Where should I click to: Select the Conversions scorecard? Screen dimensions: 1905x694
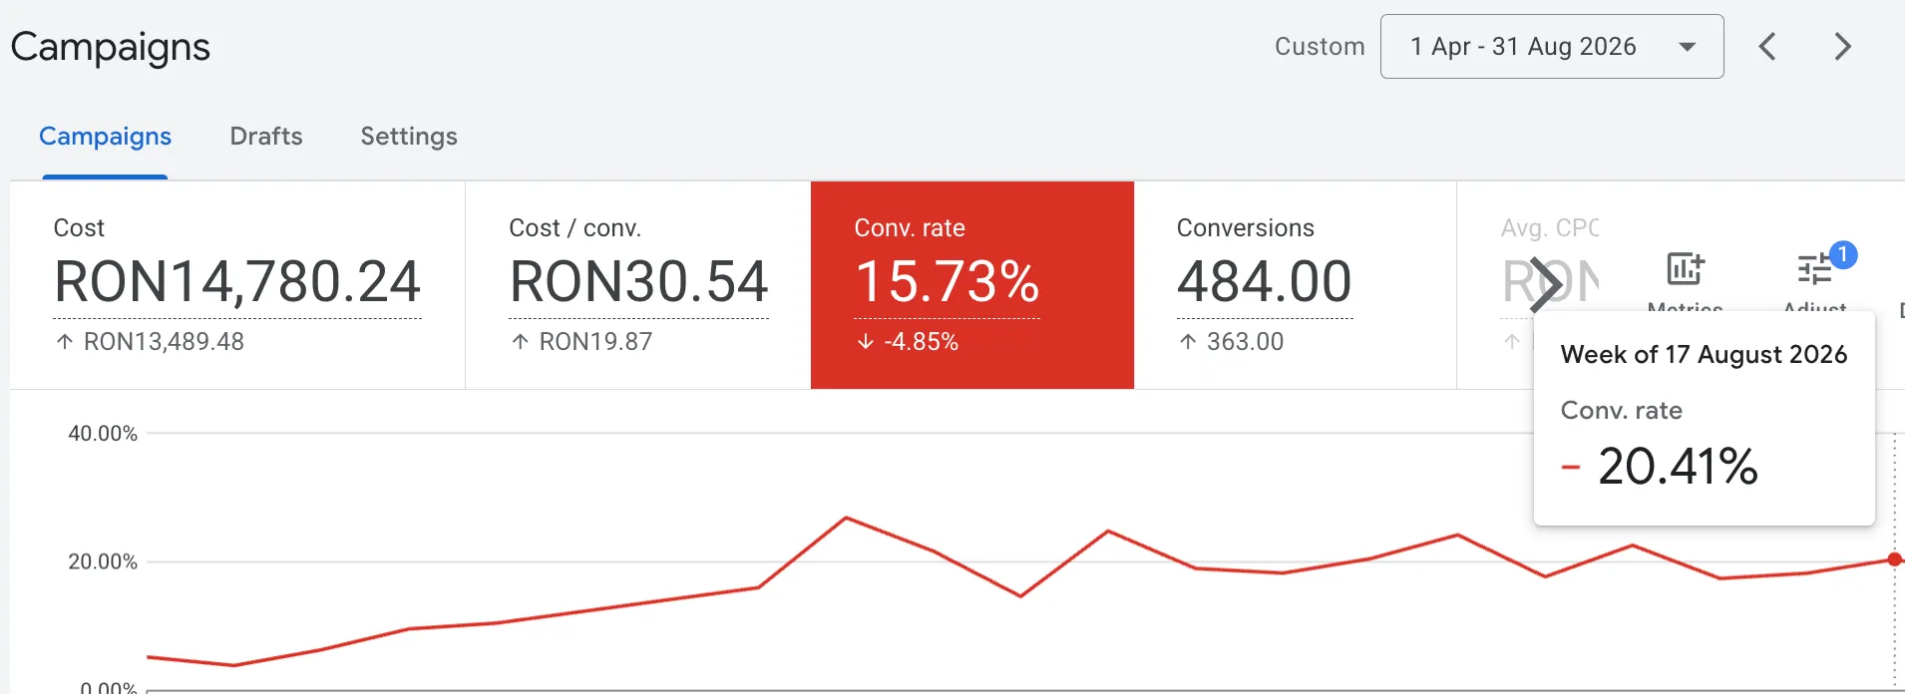click(1296, 285)
